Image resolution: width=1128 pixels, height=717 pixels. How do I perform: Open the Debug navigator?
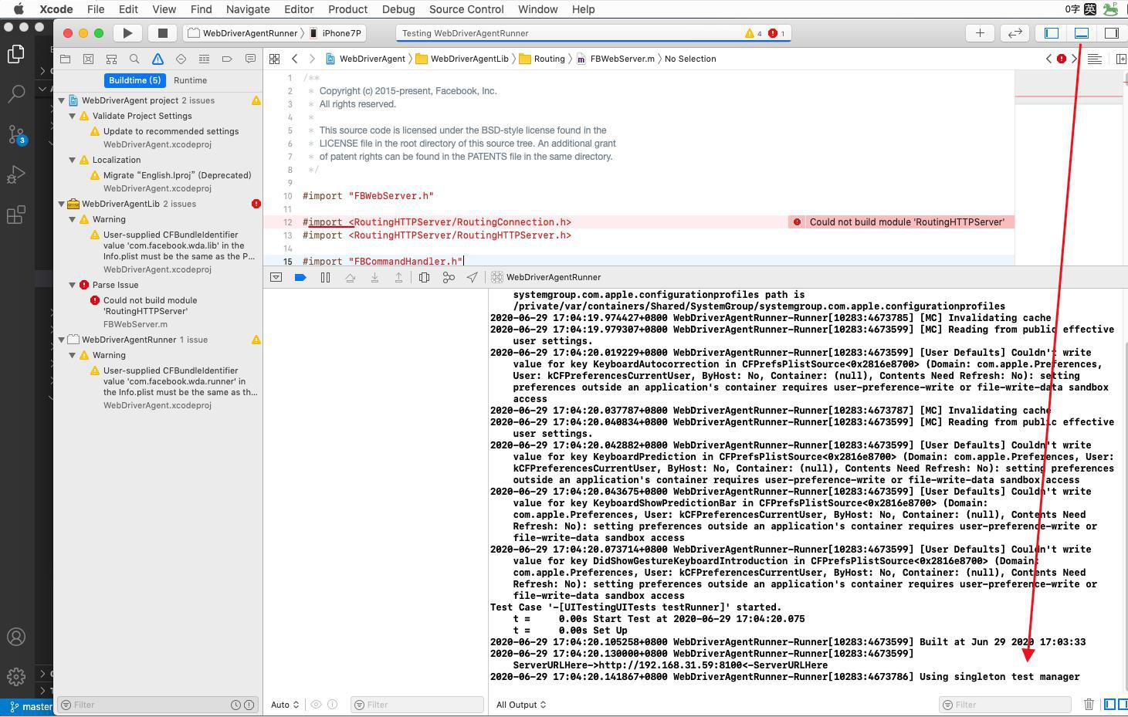(x=204, y=59)
